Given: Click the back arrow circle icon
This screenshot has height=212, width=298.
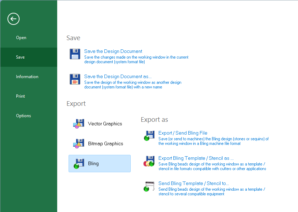Looking at the screenshot, I should click(13, 19).
